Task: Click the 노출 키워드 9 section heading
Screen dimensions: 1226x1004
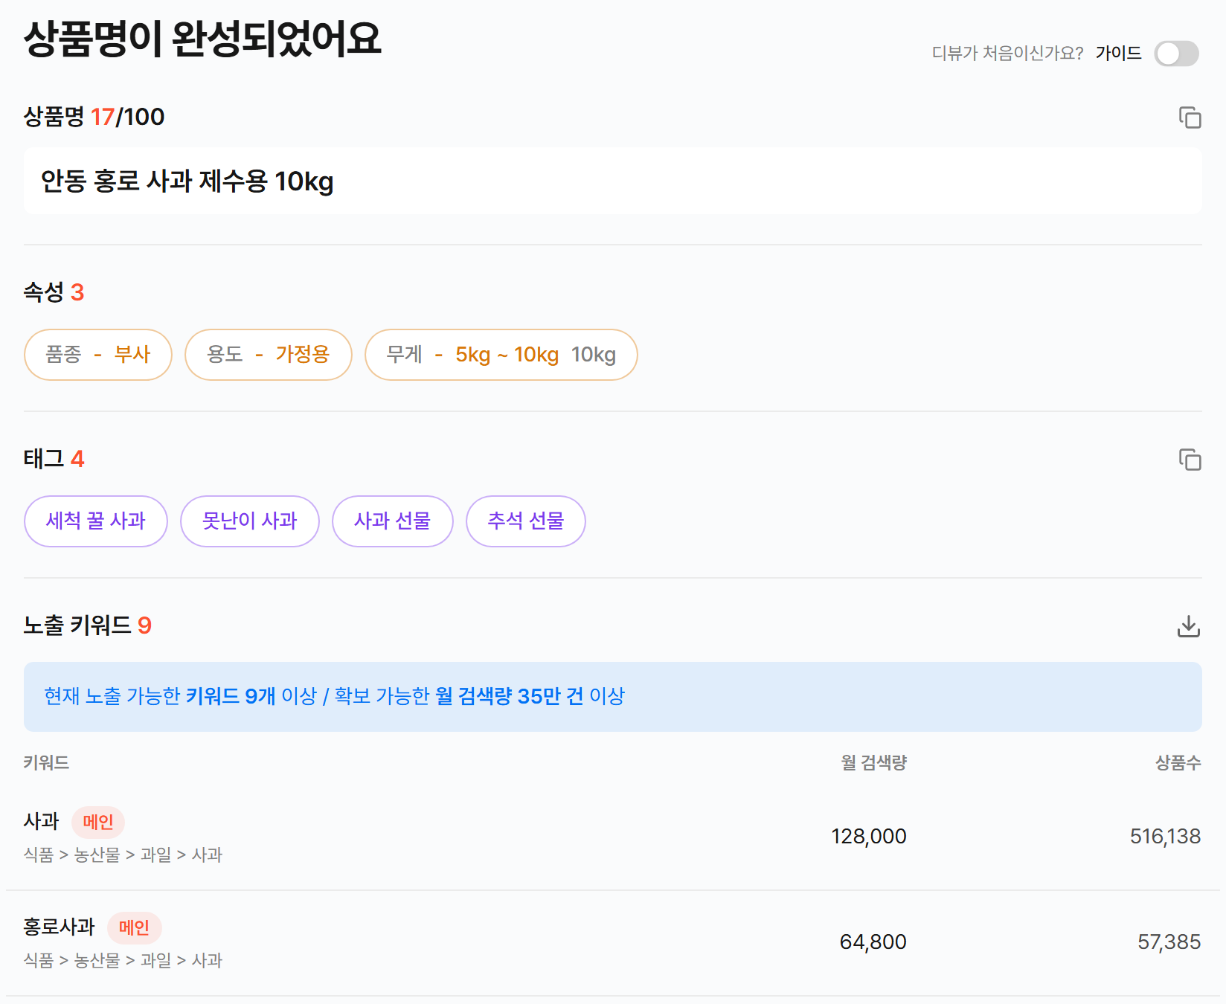Action: coord(87,625)
